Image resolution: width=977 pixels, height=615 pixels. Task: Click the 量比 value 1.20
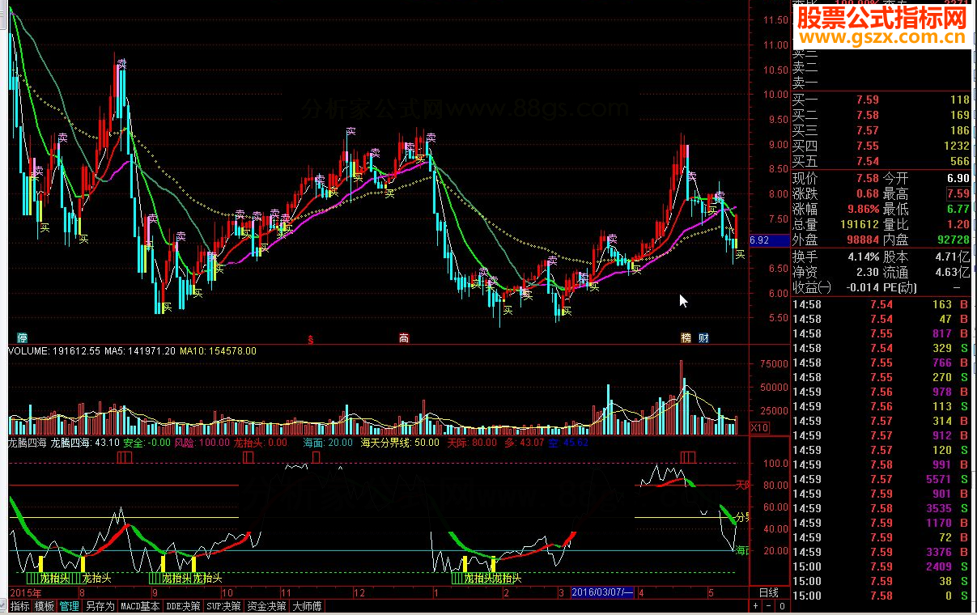[957, 224]
